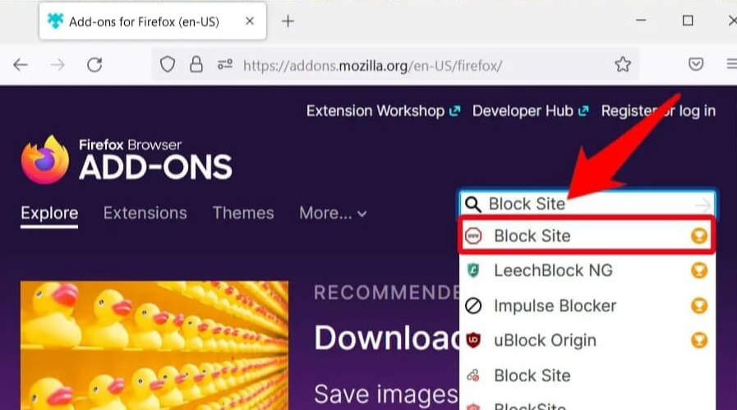Image resolution: width=737 pixels, height=410 pixels.
Task: View site security via padlock icon
Action: tap(196, 64)
